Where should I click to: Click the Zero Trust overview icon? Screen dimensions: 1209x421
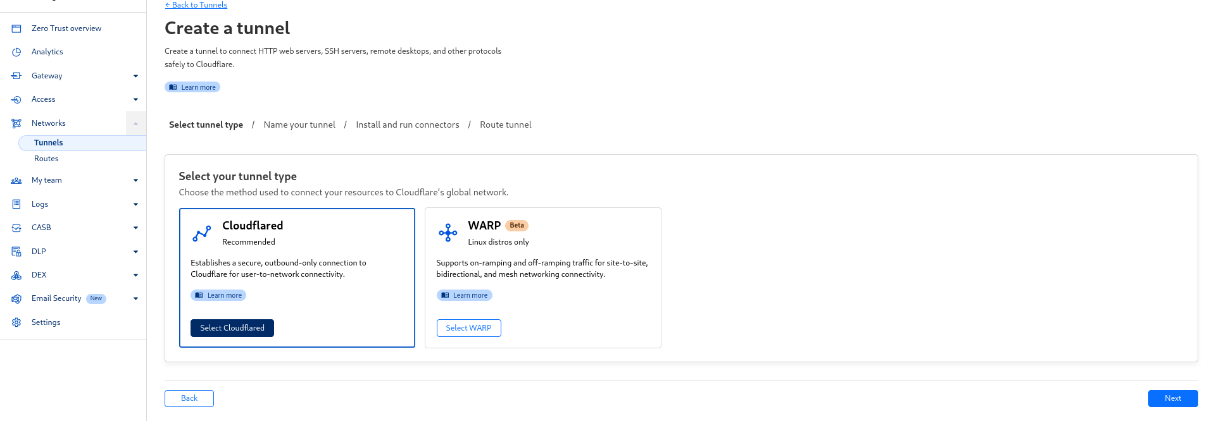(16, 28)
